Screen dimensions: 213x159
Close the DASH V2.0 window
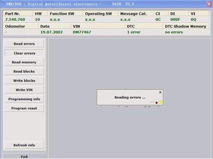click(209, 4)
